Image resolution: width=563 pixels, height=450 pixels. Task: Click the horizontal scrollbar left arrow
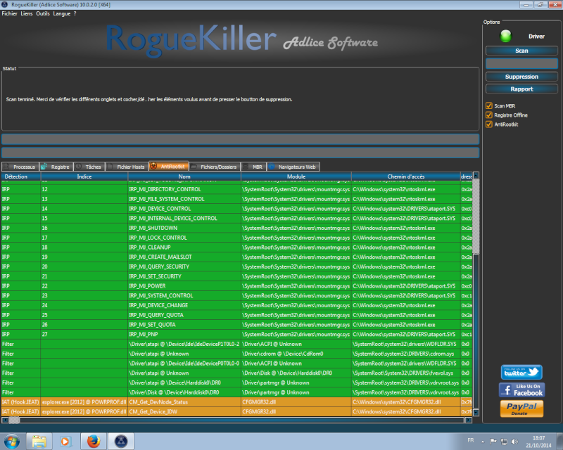(5, 420)
